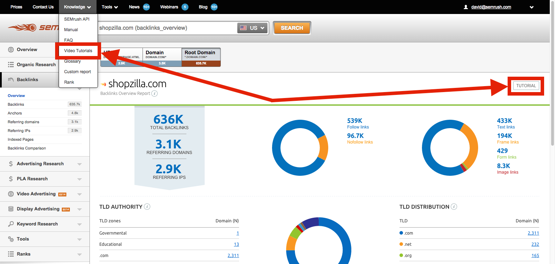Click the domain search input field
The height and width of the screenshot is (264, 555).
[167, 28]
